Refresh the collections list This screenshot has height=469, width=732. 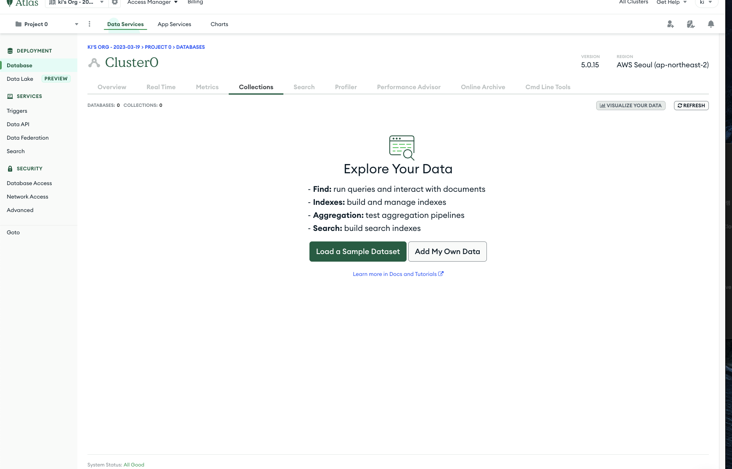691,106
